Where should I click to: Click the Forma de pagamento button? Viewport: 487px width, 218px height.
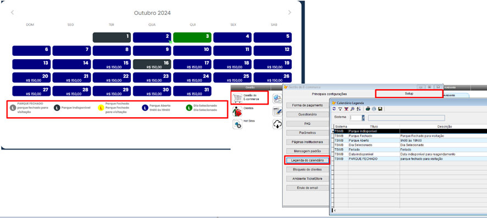coord(307,105)
